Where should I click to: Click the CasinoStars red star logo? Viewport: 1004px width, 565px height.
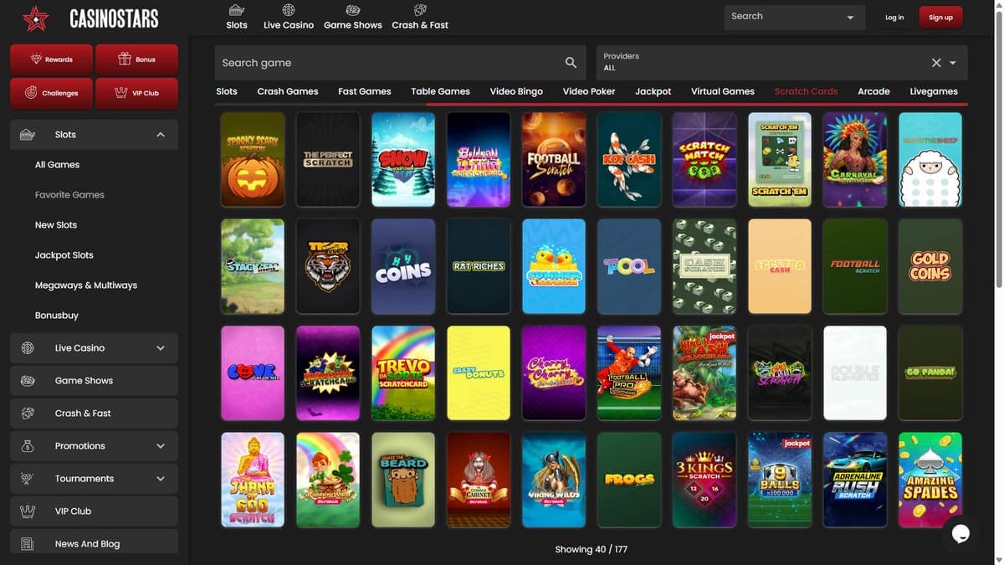pyautogui.click(x=36, y=18)
